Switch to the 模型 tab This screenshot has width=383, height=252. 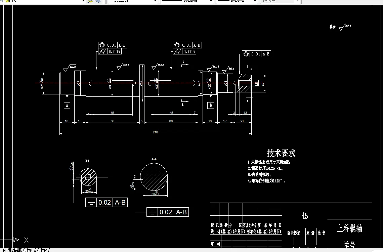pyautogui.click(x=14, y=250)
